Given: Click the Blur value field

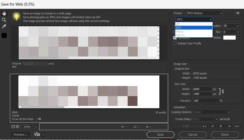Looking at the screenshot, I should [x=229, y=32].
